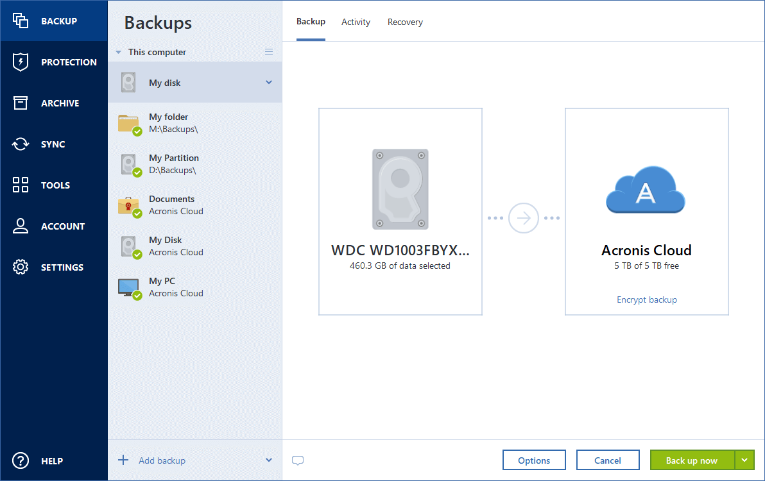Open the Sync section

tap(54, 144)
